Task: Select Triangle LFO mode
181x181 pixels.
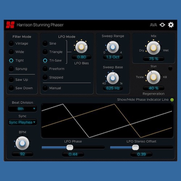Action: pyautogui.click(x=45, y=52)
